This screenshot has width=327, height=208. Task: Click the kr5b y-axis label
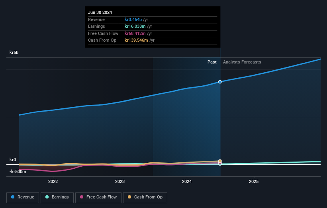tap(14, 52)
